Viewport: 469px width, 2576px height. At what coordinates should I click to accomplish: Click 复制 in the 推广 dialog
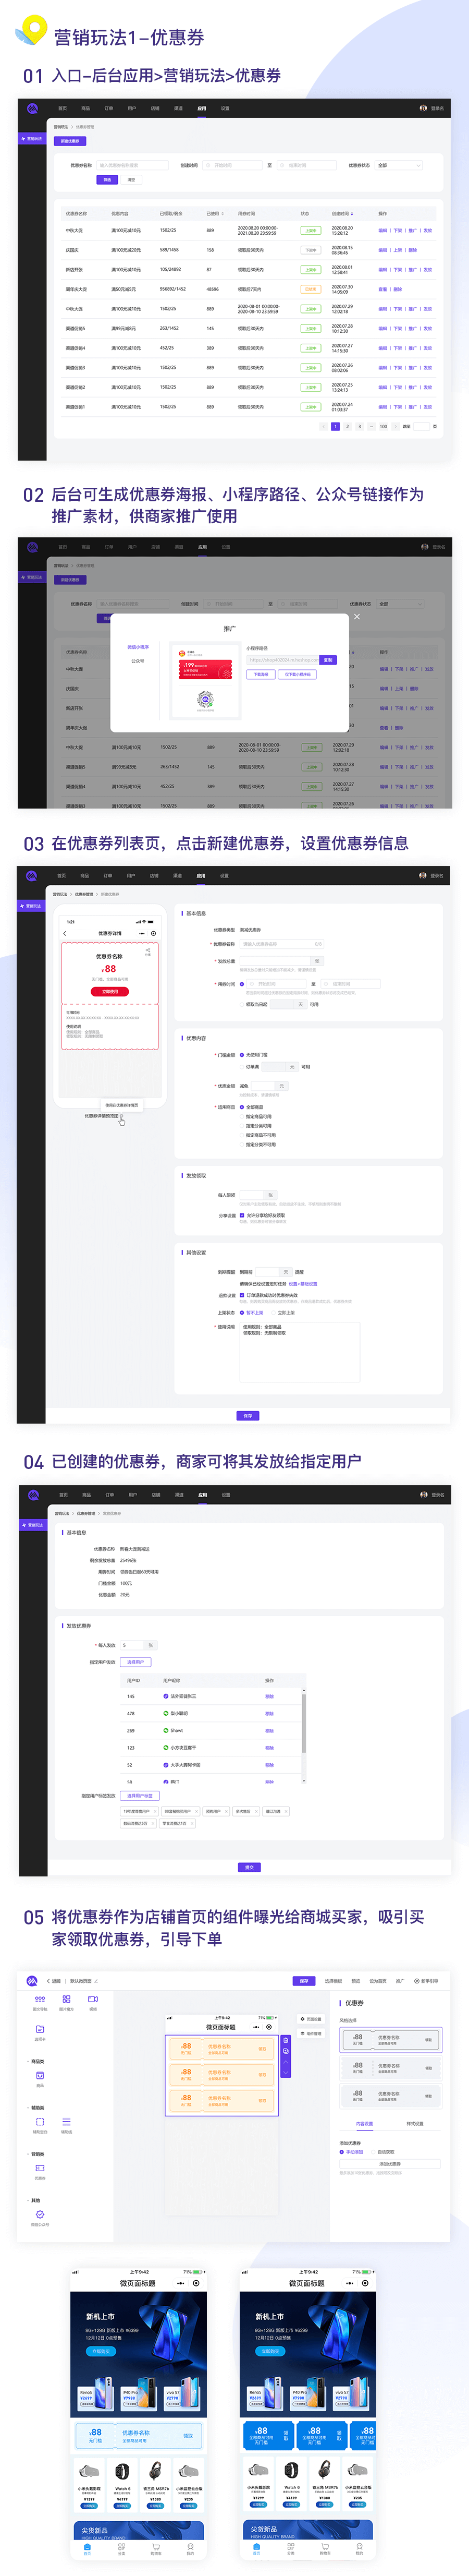(x=328, y=660)
